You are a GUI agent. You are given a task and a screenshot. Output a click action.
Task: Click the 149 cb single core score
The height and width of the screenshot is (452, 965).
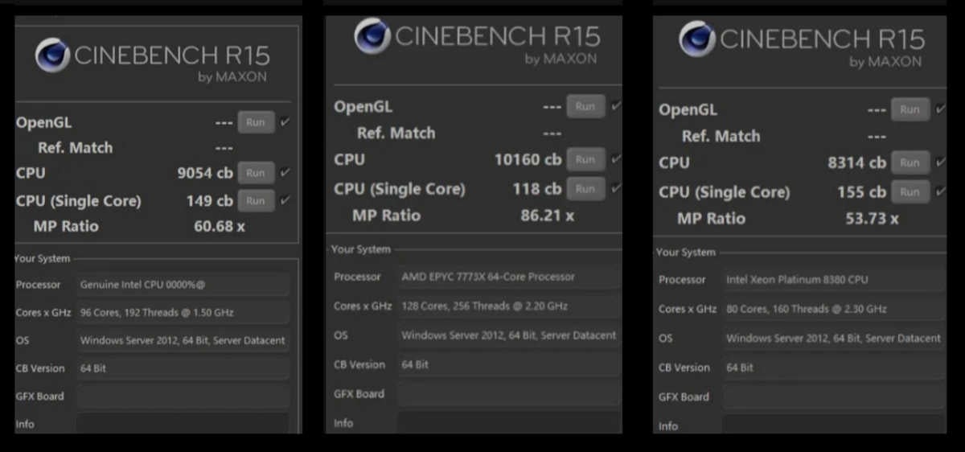point(210,200)
